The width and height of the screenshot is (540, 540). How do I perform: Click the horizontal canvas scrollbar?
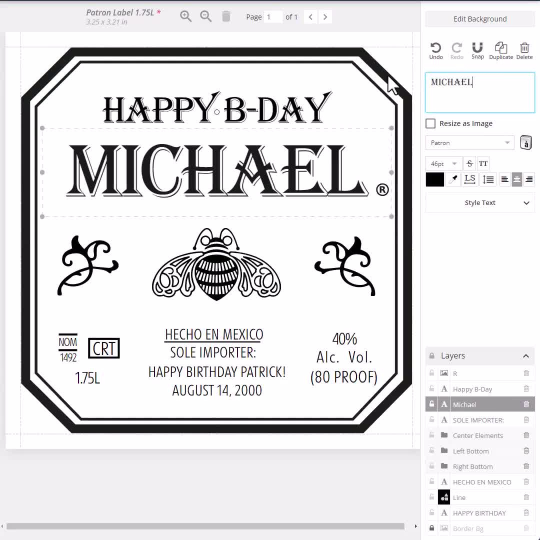click(205, 526)
